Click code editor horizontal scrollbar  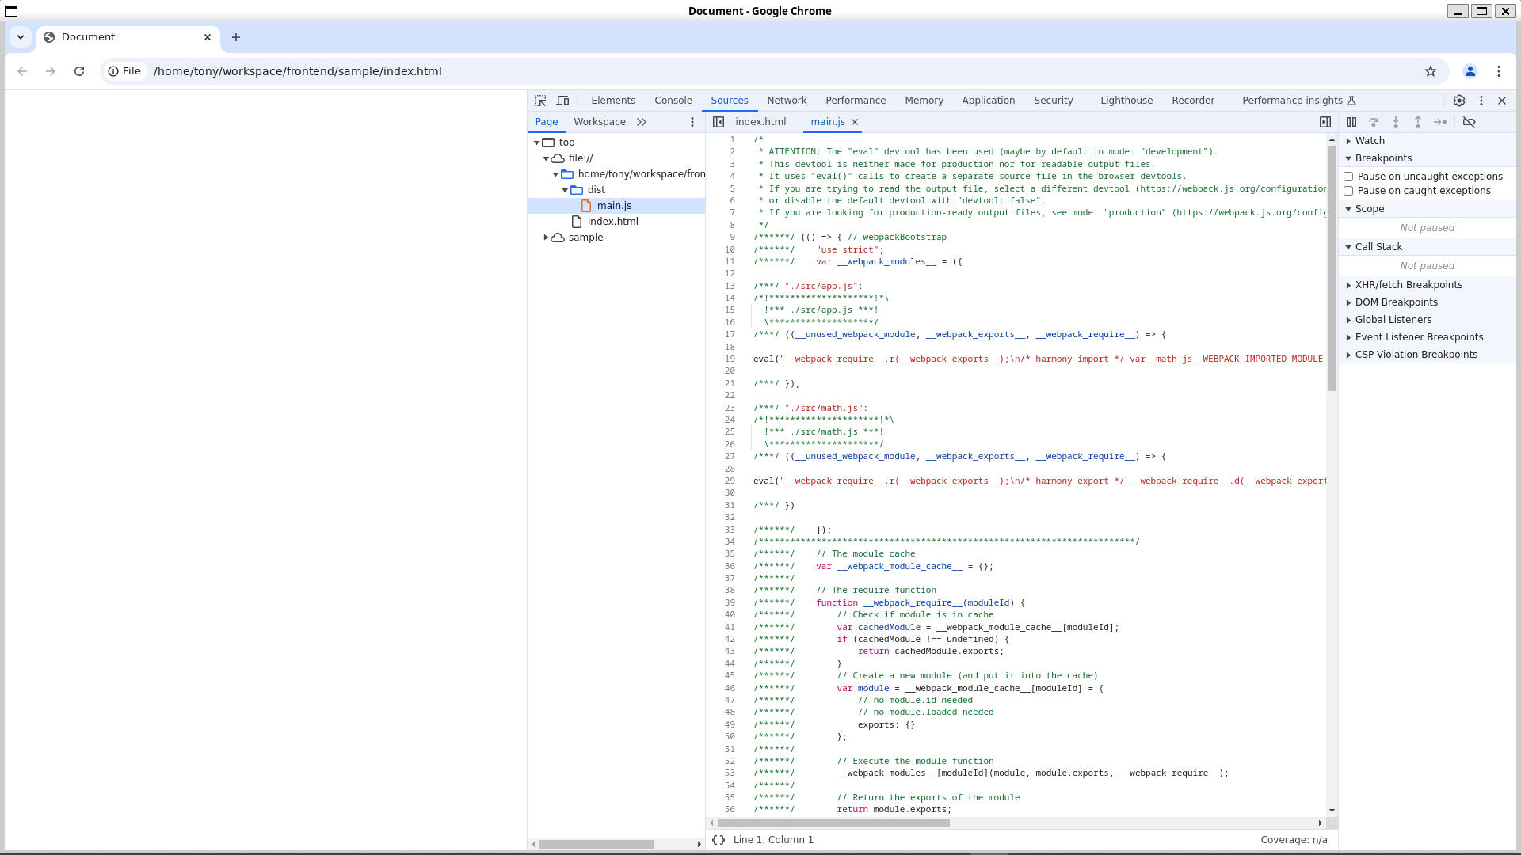pos(833,823)
